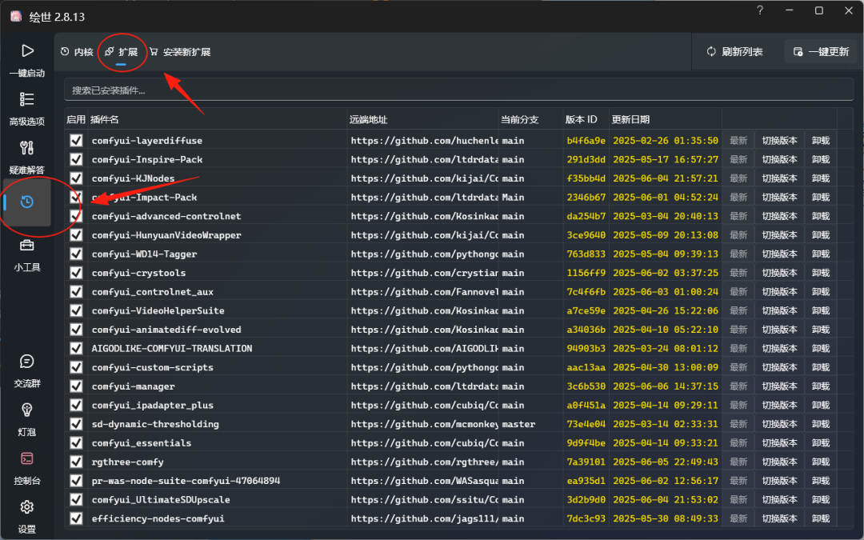Click the 刷新列表 button

[x=735, y=52]
